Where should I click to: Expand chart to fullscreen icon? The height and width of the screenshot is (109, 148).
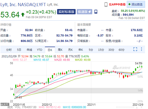[135, 49]
